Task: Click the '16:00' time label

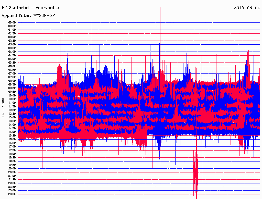Action: pos(12,139)
